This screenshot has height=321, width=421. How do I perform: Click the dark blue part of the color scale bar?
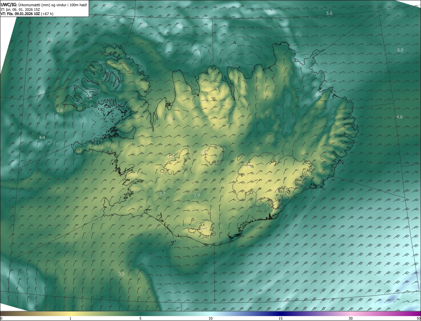click(281, 313)
